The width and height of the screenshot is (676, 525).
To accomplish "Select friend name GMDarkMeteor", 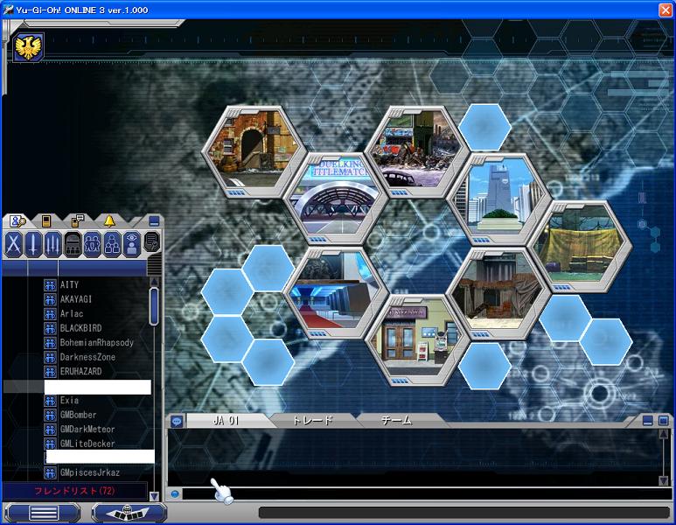I will [87, 430].
